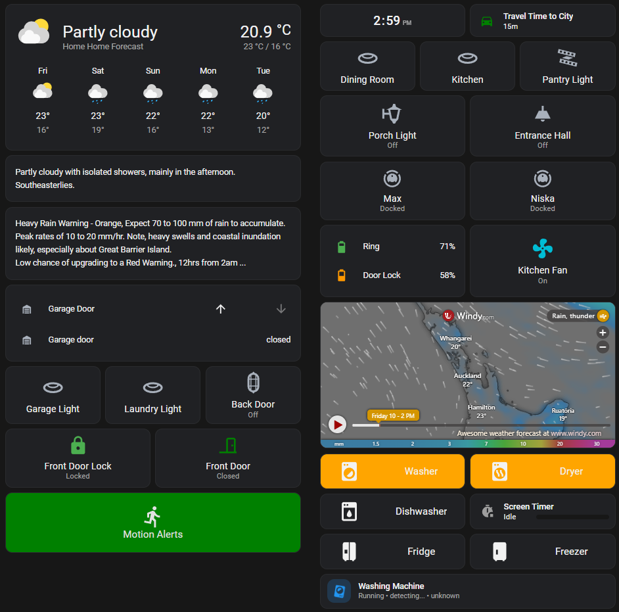Click the Motion Alerts running figure icon

point(152,517)
